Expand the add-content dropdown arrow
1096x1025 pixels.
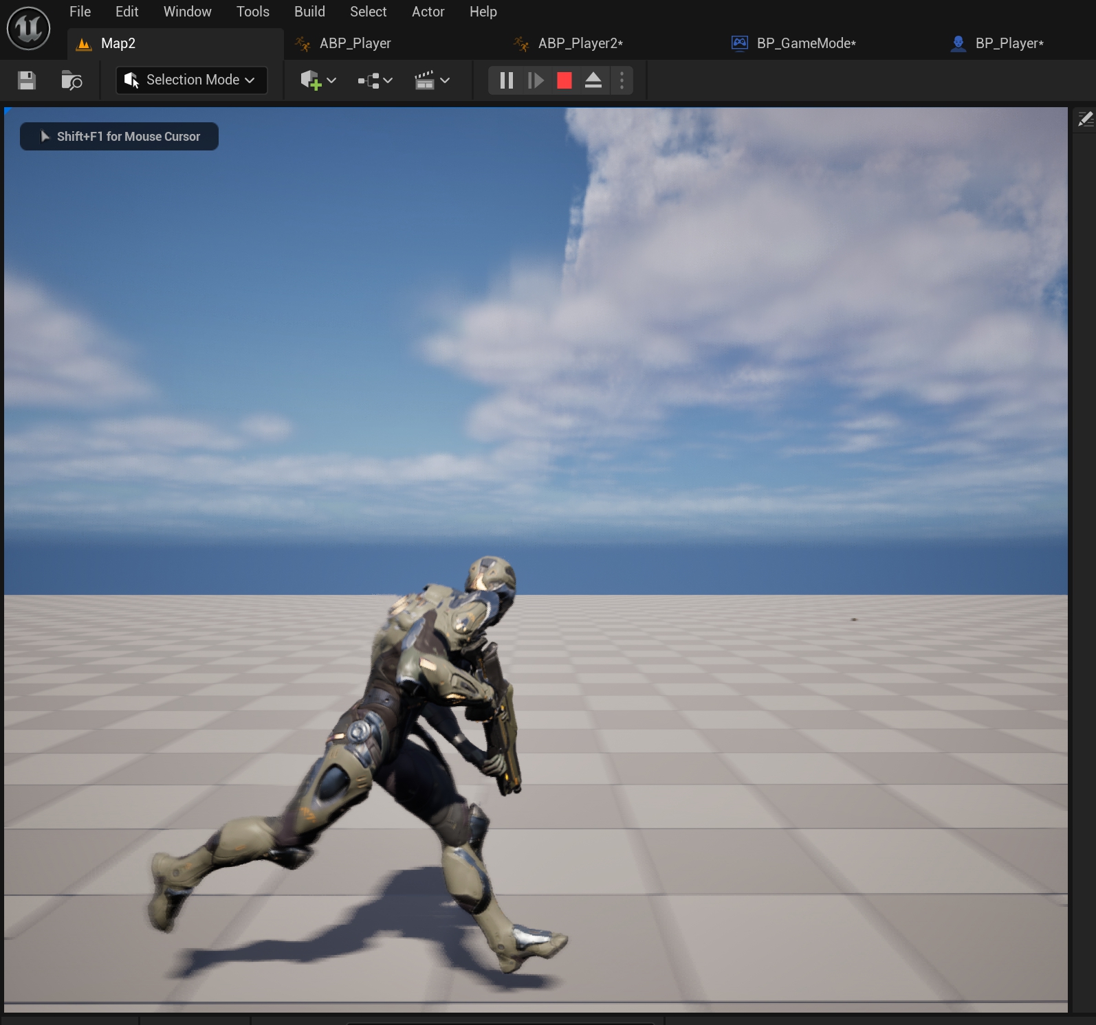[331, 80]
